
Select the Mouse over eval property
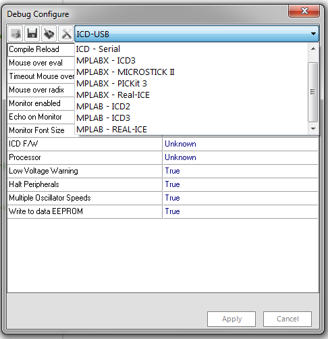(x=41, y=63)
